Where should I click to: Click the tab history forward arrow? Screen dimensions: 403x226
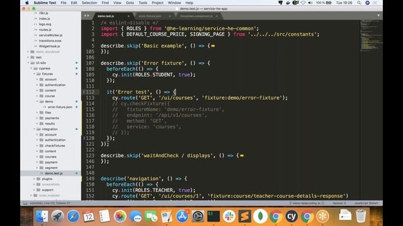(88, 16)
